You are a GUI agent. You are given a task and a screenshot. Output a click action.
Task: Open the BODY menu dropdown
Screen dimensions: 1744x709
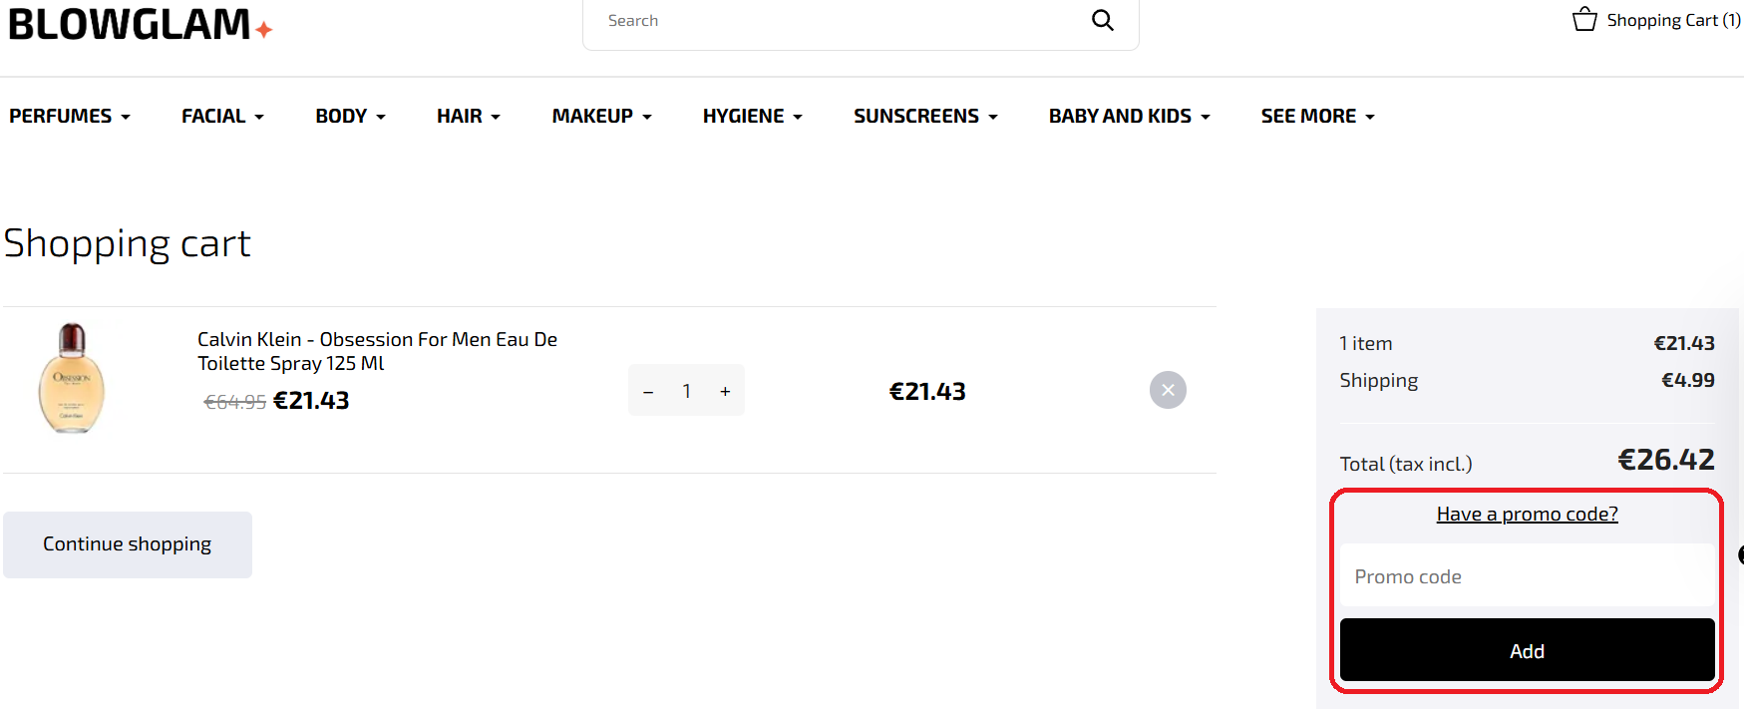pyautogui.click(x=350, y=116)
